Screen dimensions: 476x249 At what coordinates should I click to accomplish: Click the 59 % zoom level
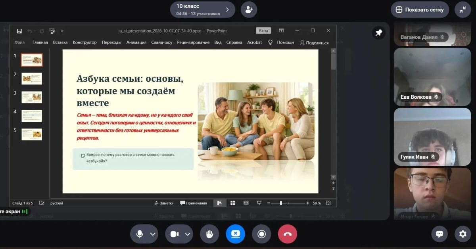coord(317,203)
